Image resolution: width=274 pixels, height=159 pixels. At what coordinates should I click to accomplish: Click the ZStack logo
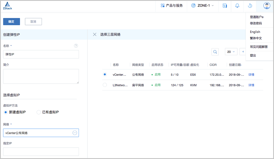pyautogui.click(x=7, y=6)
